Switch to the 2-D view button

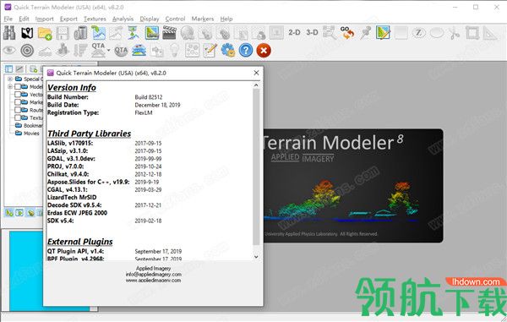coord(294,32)
